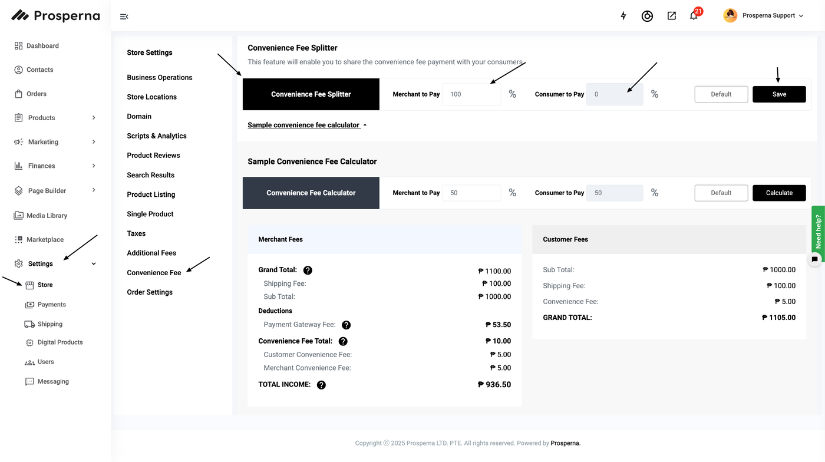Save the convenience fee splitter settings
The height and width of the screenshot is (462, 825).
[779, 94]
